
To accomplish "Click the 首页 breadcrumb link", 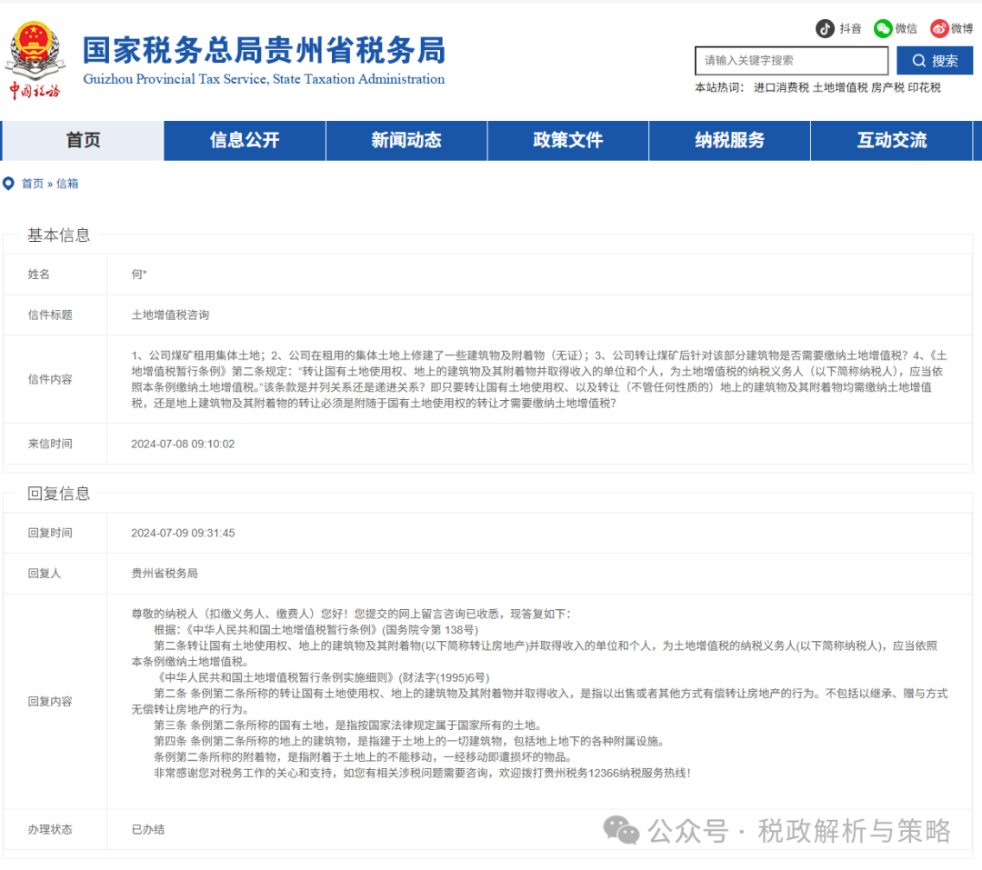I will (x=33, y=184).
